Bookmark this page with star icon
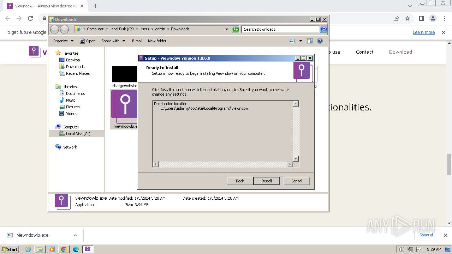Viewport: 452px width, 254px height. coord(408,18)
